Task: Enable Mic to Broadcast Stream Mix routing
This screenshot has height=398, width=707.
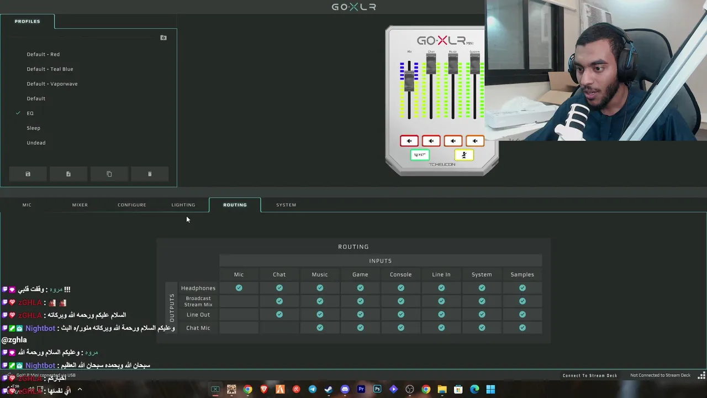Action: point(239,301)
